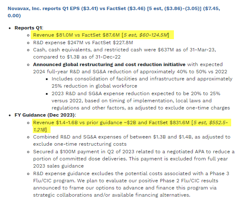Viewport: 240px width, 200px height.
Task: Click the highlighted Q1 Revenue $81.0M line
Action: tap(101, 35)
